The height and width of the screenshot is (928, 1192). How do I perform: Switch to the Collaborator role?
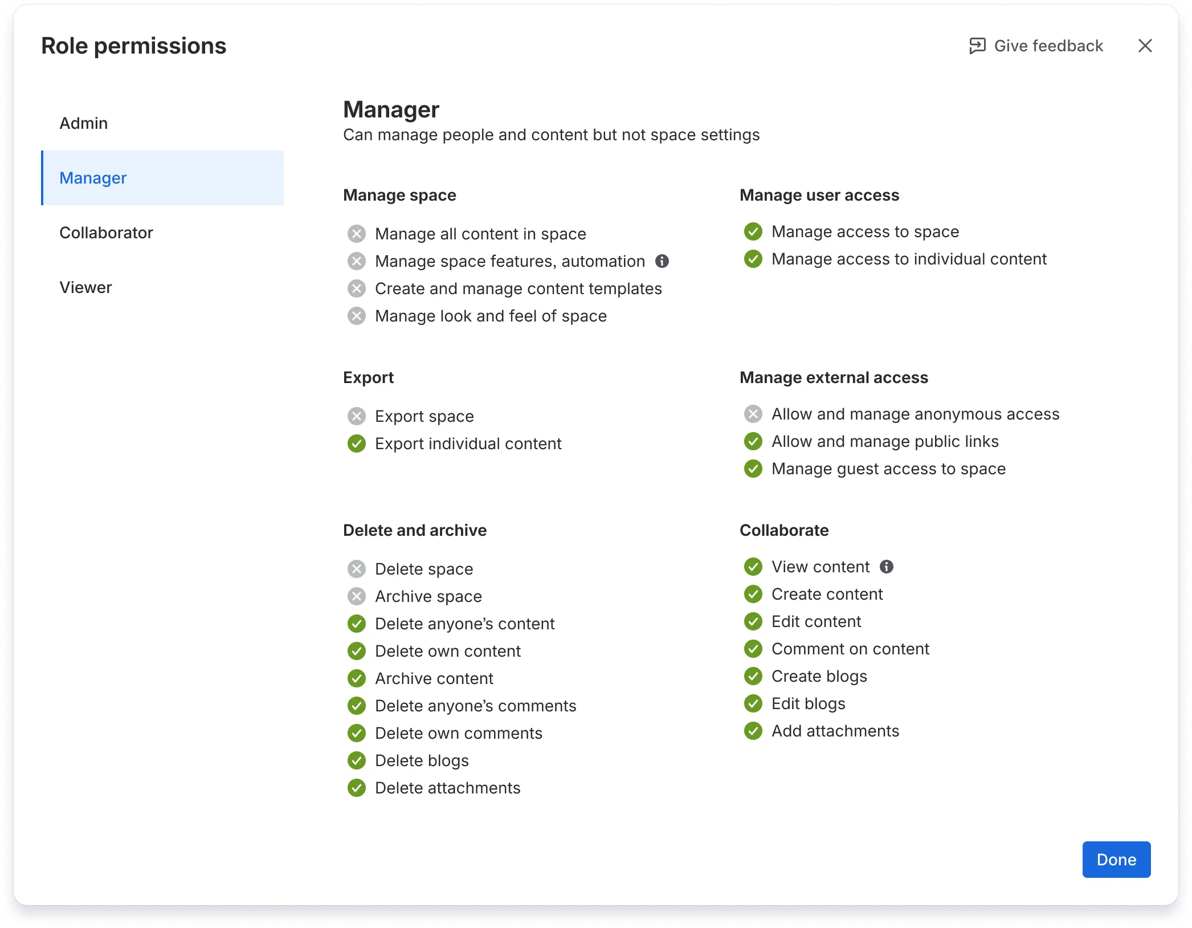pyautogui.click(x=162, y=233)
